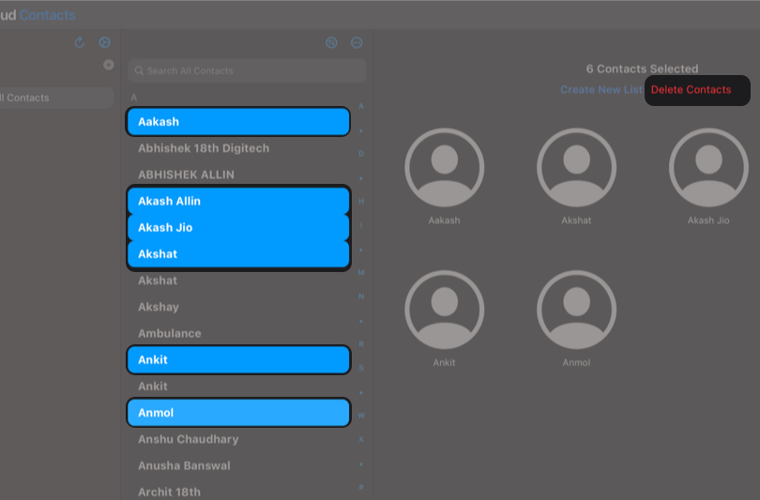Select Abhishek 18th Digitech contact
The image size is (760, 500).
238,148
